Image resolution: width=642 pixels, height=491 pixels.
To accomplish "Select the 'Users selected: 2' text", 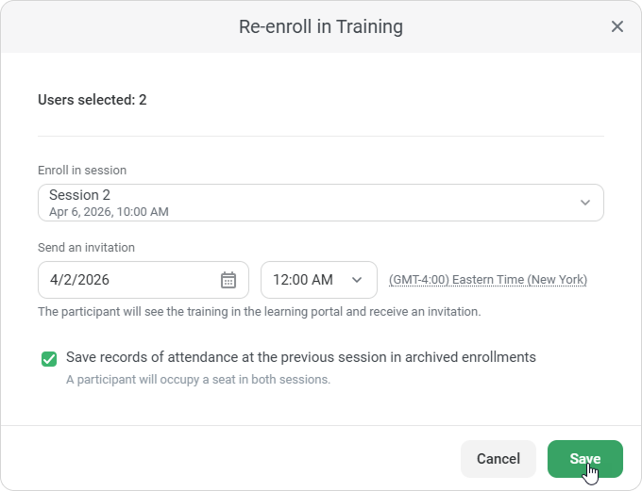I will [x=92, y=99].
